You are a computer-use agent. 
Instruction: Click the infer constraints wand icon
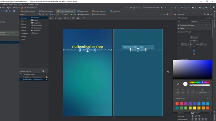pos(68,18)
